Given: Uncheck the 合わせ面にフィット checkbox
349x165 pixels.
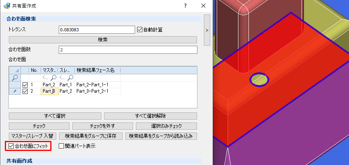Looking at the screenshot, I should 11,146.
